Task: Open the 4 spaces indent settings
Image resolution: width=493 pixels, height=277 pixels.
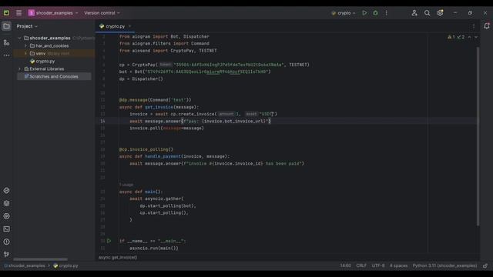Action: point(398,265)
